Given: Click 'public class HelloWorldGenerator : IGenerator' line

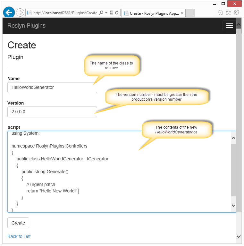Looking at the screenshot, I should tap(63, 159).
